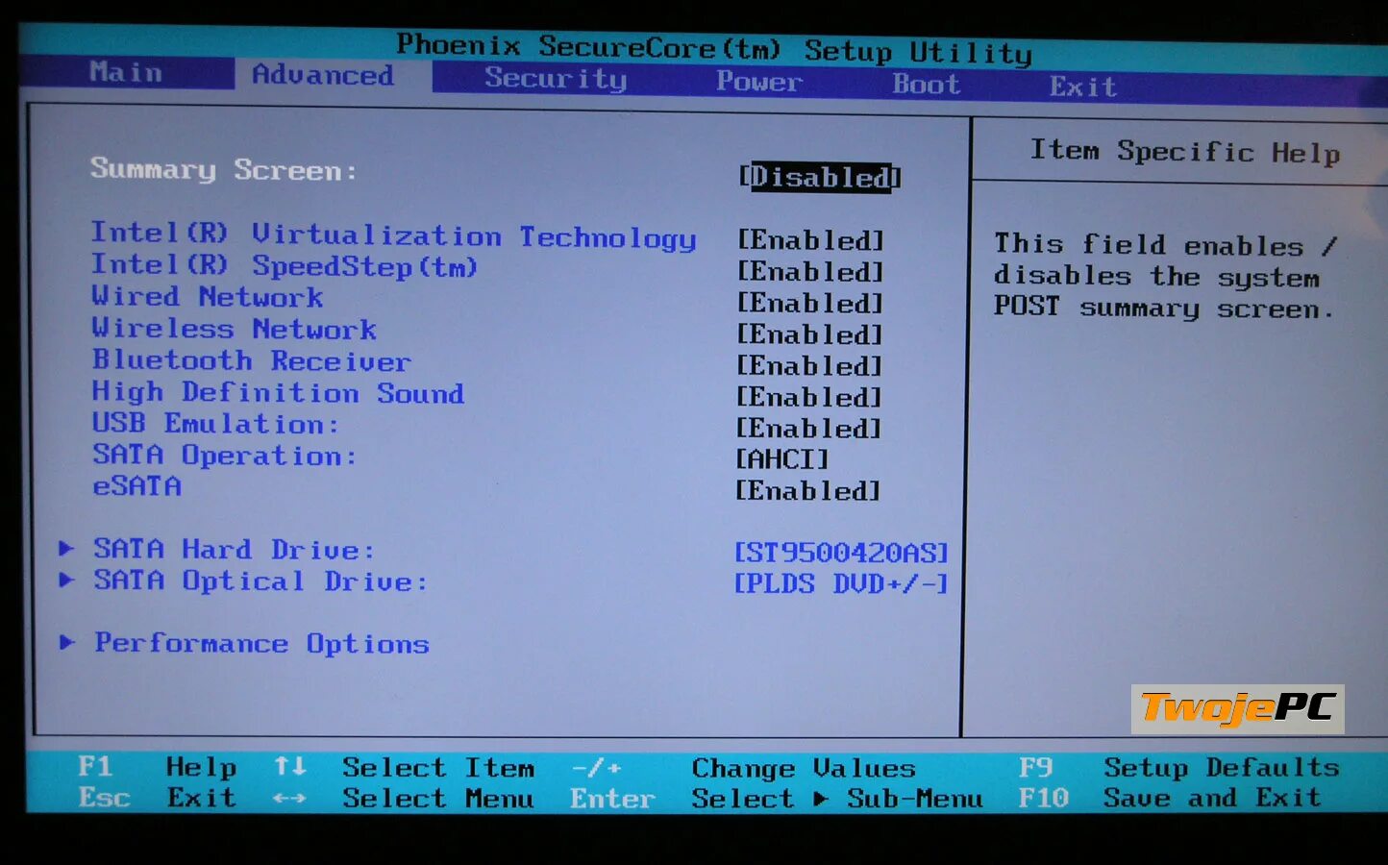
Task: Select Intel(R) Virtualization Technology label
Action: 393,235
